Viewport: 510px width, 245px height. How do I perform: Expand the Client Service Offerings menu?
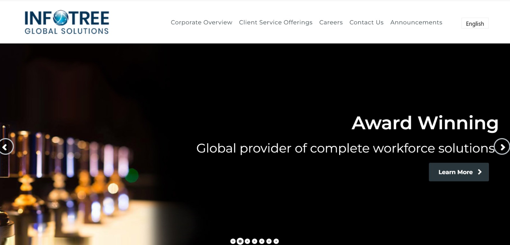(x=276, y=22)
